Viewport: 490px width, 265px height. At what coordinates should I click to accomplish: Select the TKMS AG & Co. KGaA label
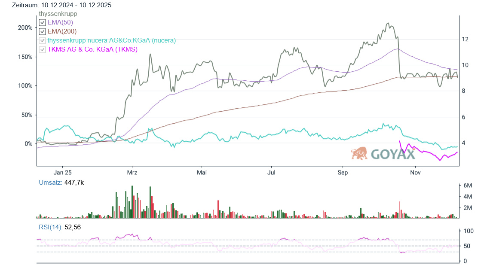tap(92, 49)
